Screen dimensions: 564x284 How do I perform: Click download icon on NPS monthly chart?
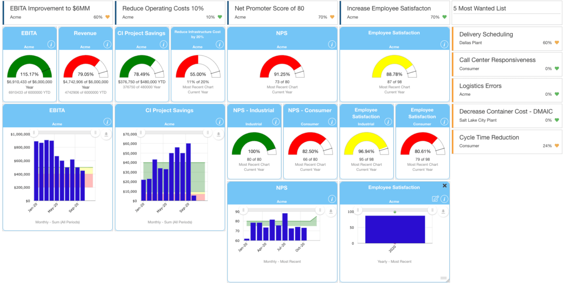(x=331, y=212)
